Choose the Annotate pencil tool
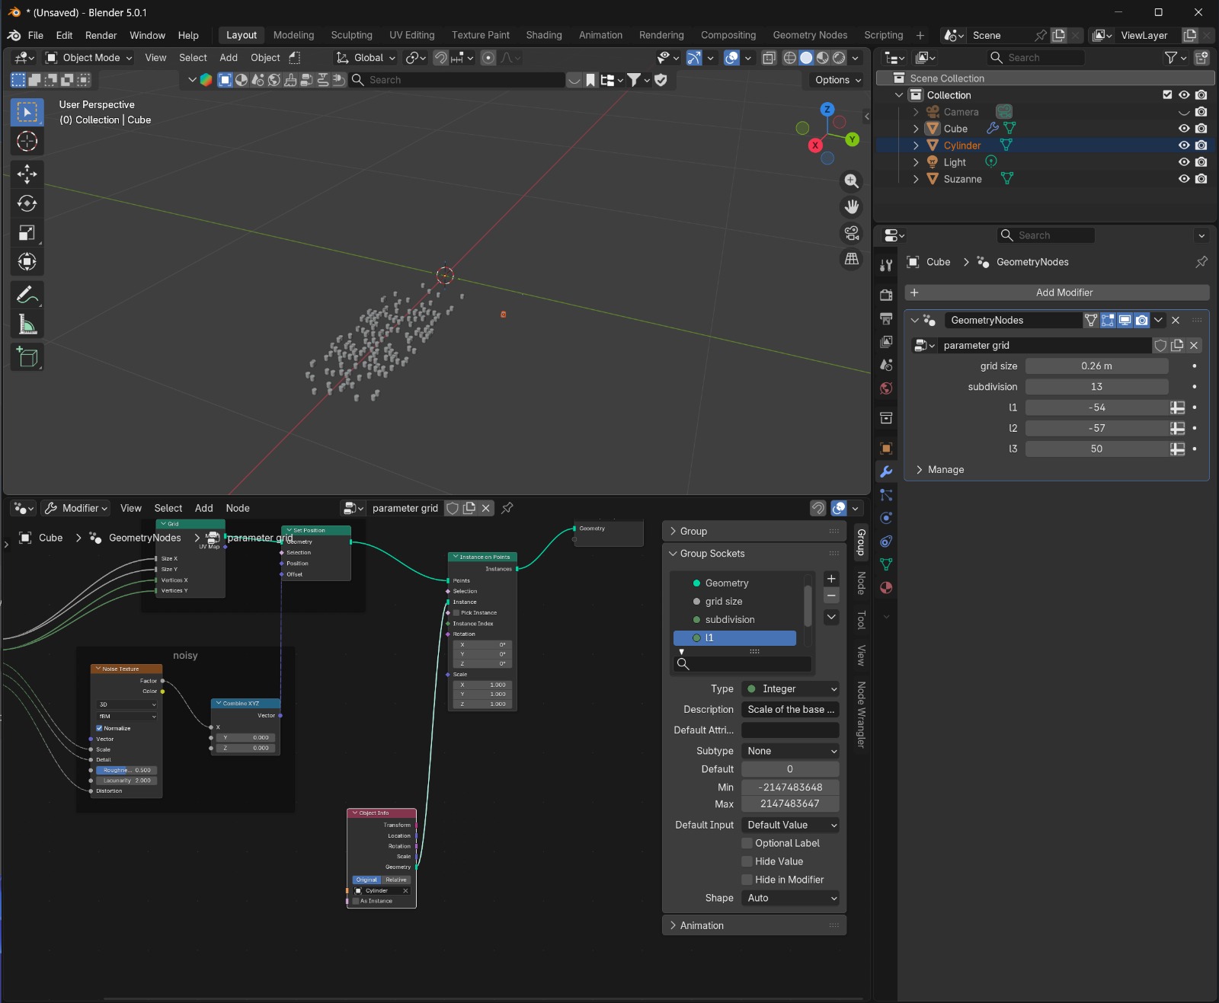1219x1003 pixels. click(x=27, y=295)
